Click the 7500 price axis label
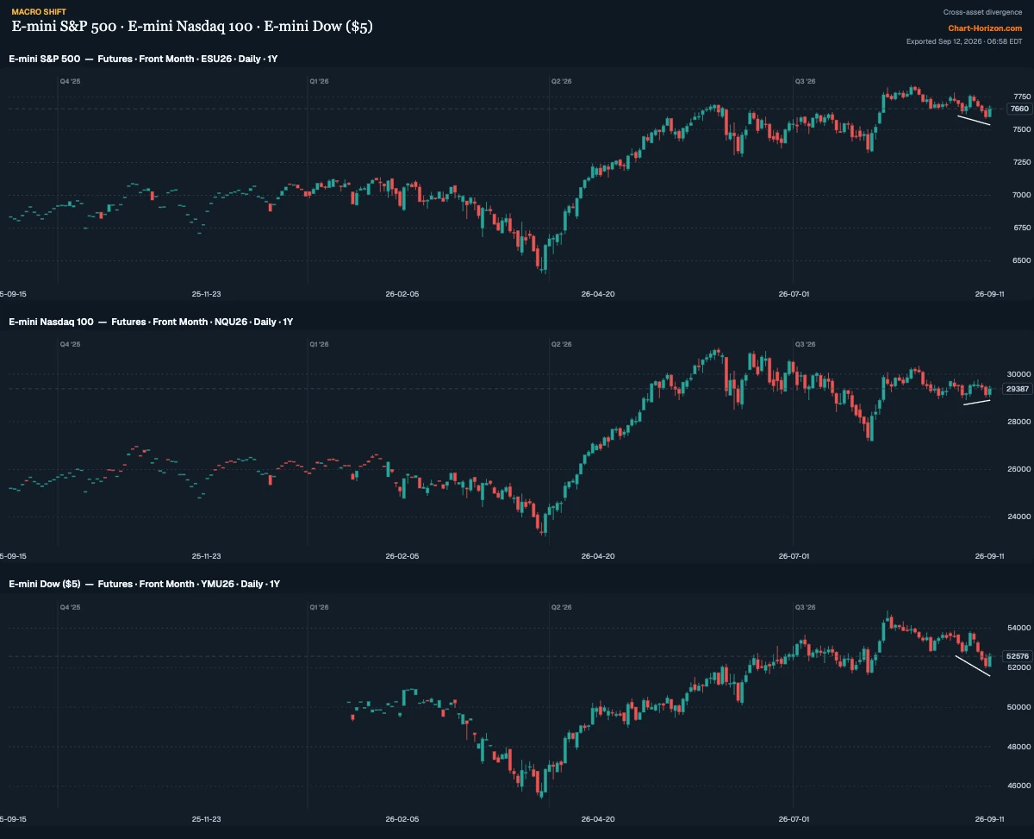Image resolution: width=1034 pixels, height=839 pixels. point(1022,129)
